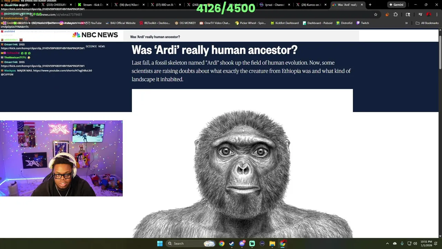Open the Chrome three-dot menu
442x249 pixels.
[436, 15]
